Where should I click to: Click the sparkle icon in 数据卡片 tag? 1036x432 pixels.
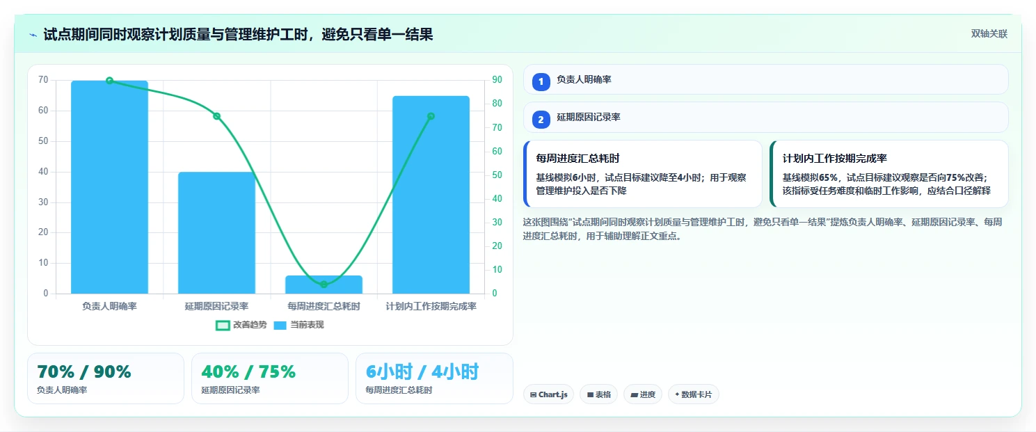pos(677,394)
